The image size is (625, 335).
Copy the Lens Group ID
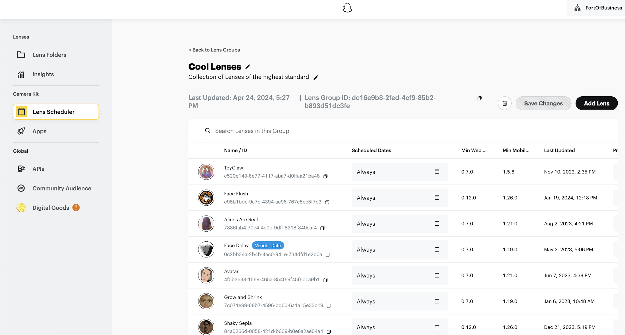(479, 98)
